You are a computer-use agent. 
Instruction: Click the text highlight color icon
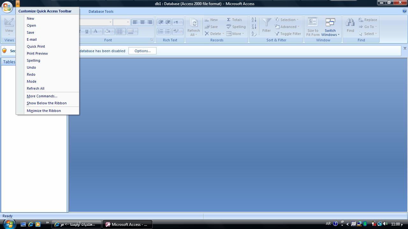coord(176,31)
